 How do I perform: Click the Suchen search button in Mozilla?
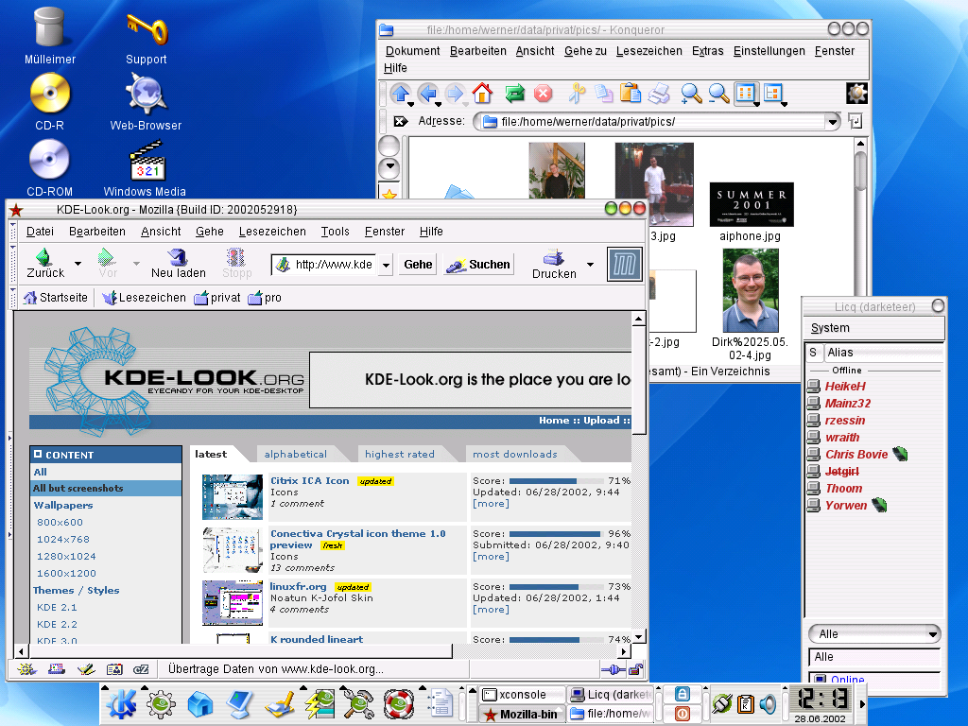point(477,265)
